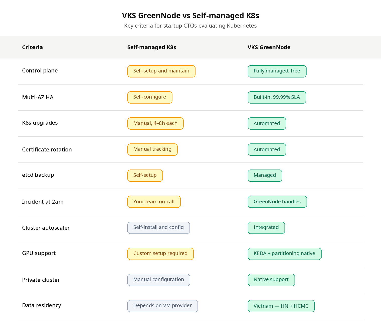Click the 'Certificate rotation' row label
381x329 pixels.
click(x=47, y=149)
